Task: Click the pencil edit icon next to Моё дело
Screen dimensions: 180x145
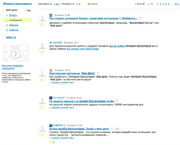Action: [25, 10]
